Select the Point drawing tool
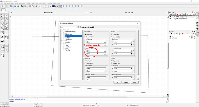199x107 pixels. pyautogui.click(x=2, y=16)
